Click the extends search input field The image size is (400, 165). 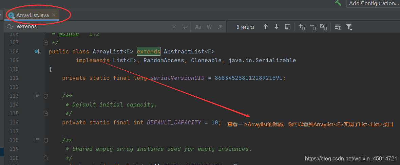(92, 27)
